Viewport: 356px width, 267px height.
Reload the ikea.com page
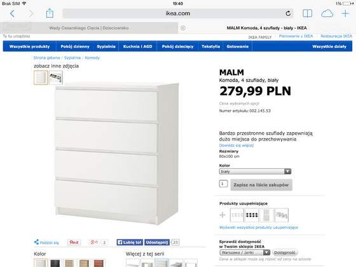288,13
